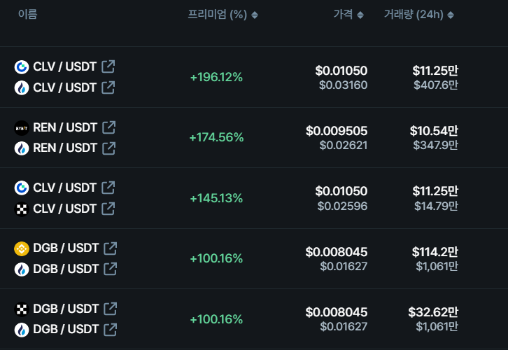Open external link for Bybit REN / USDT
Image resolution: width=508 pixels, height=350 pixels.
(109, 127)
